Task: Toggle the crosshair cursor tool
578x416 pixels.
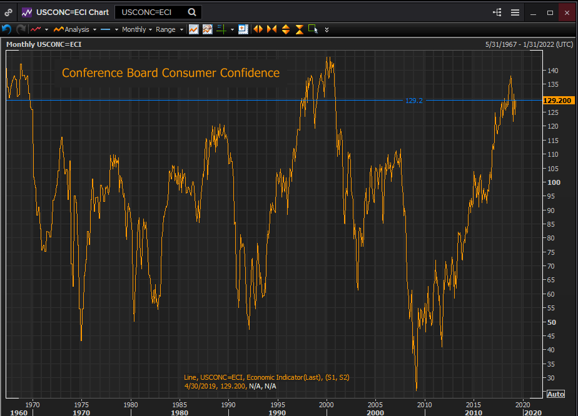Action: coord(221,29)
